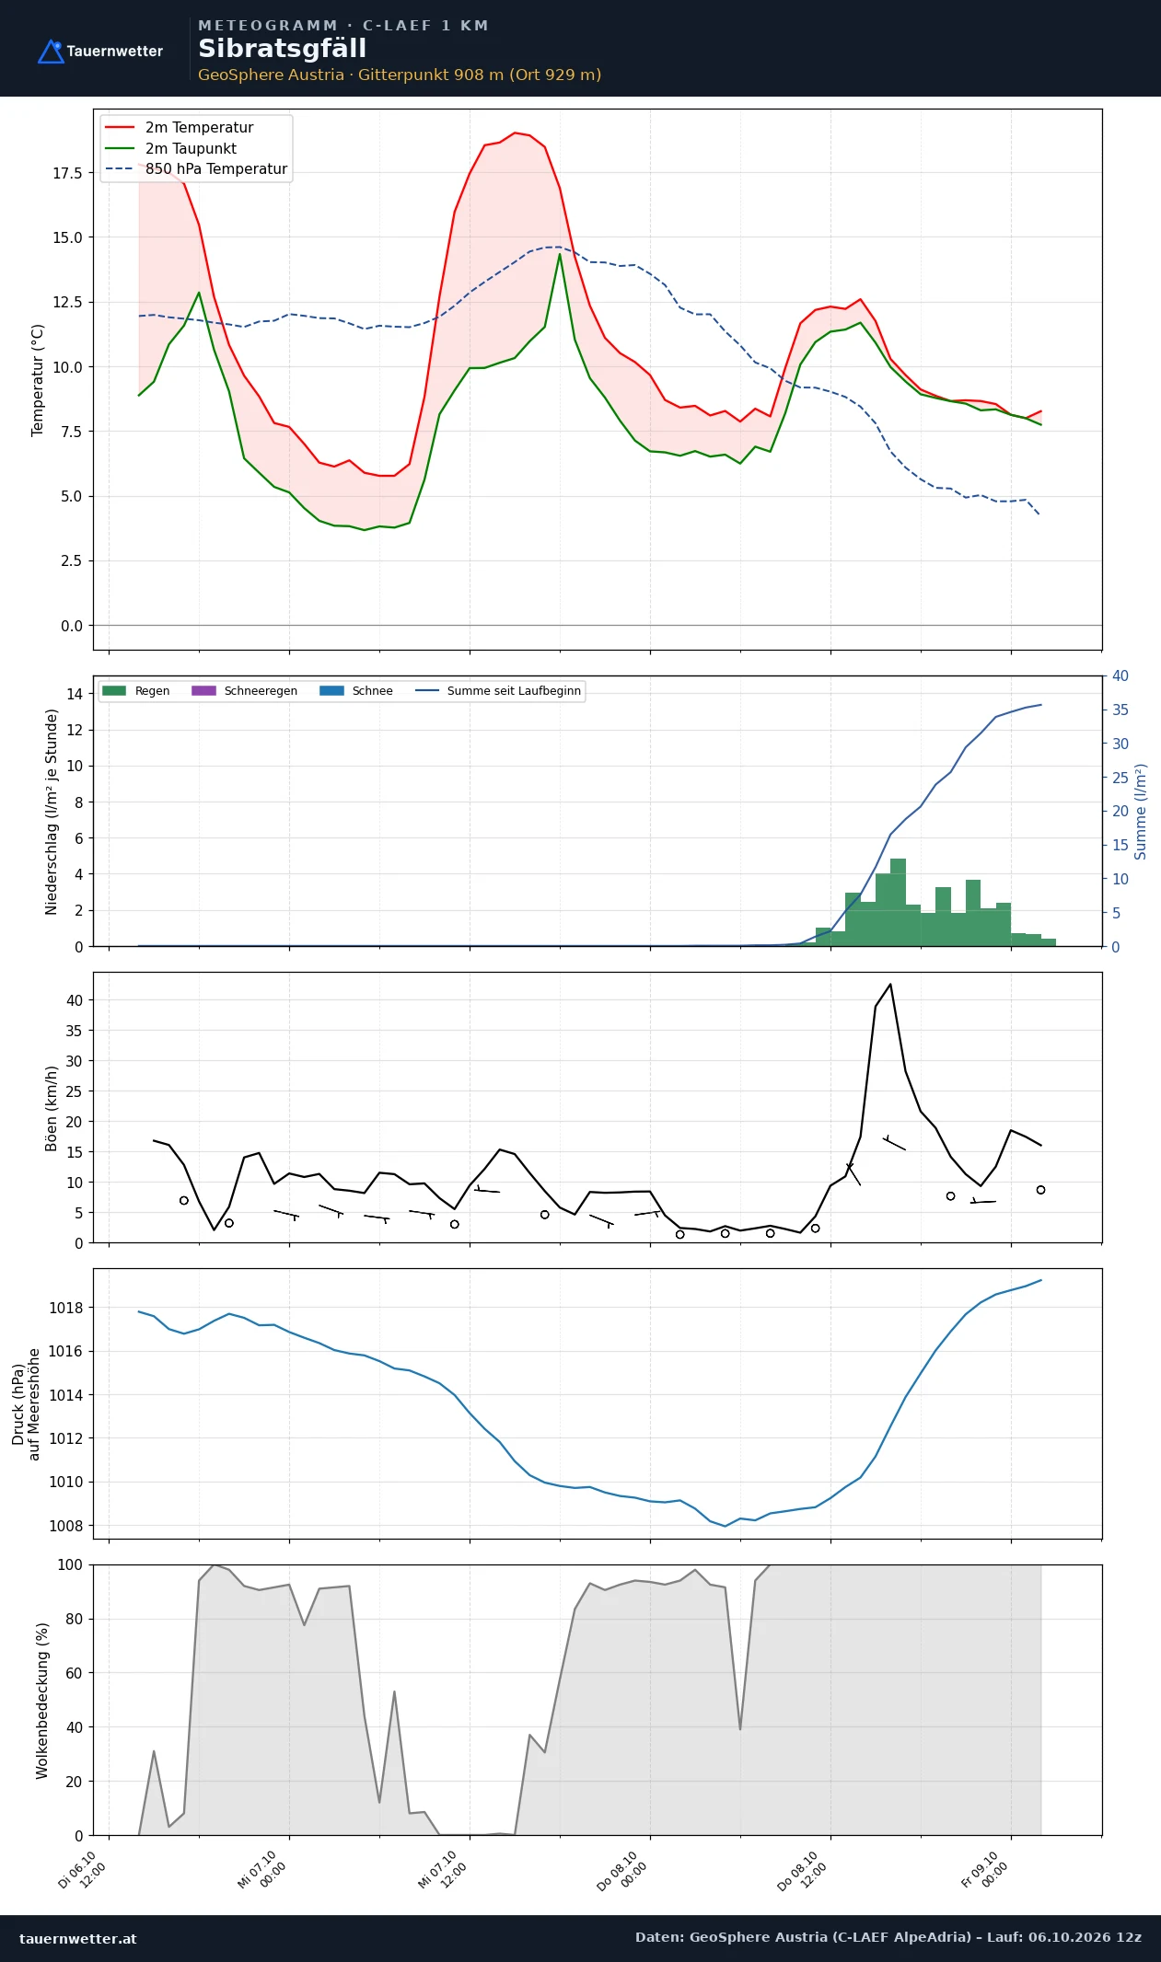Viewport: 1161px width, 1962px height.
Task: Click the blue Schnee legend swatch
Action: [331, 691]
